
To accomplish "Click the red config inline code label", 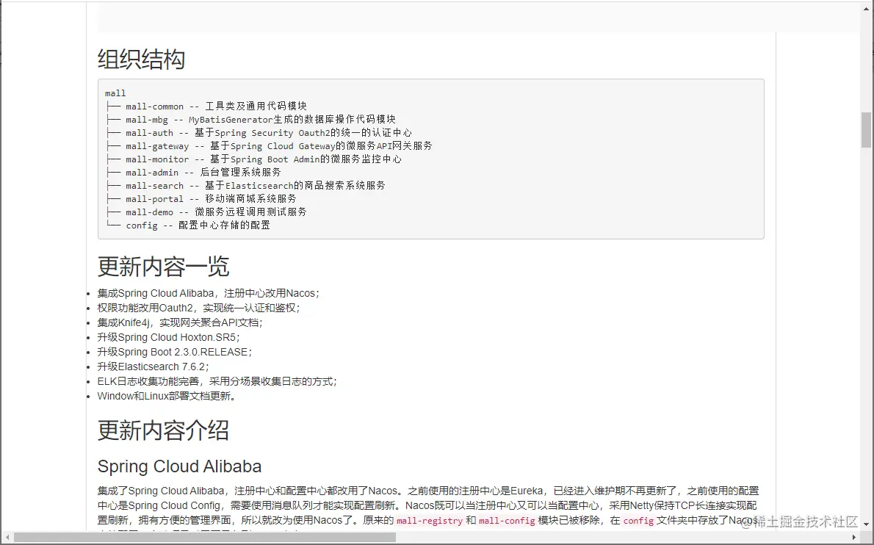I will pyautogui.click(x=638, y=521).
